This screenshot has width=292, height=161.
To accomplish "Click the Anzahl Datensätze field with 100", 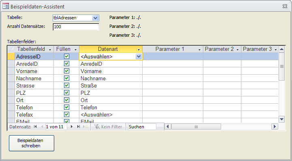I will pyautogui.click(x=76, y=27).
